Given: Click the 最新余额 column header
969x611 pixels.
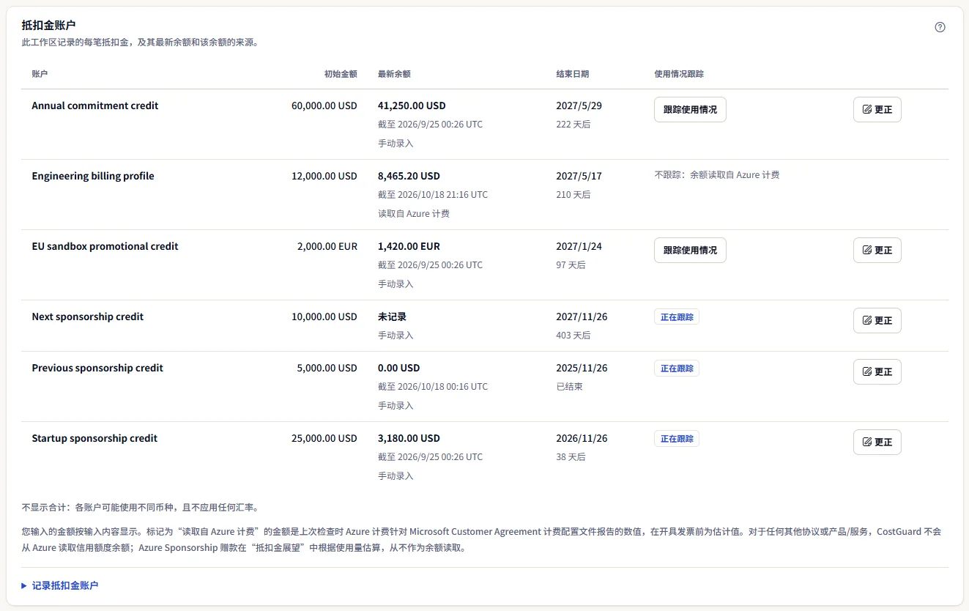Looking at the screenshot, I should tap(394, 74).
